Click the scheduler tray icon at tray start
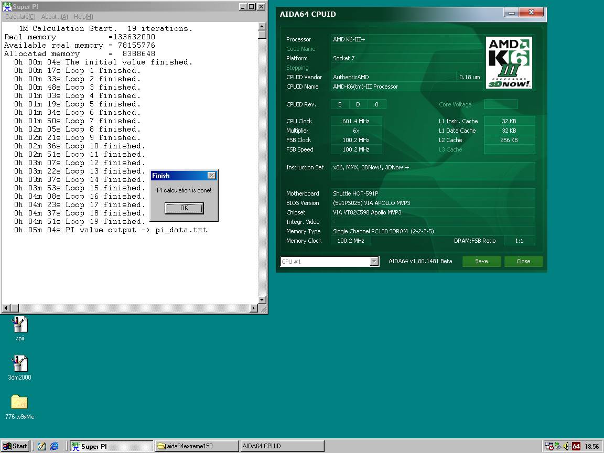This screenshot has height=453, width=604. (x=549, y=446)
